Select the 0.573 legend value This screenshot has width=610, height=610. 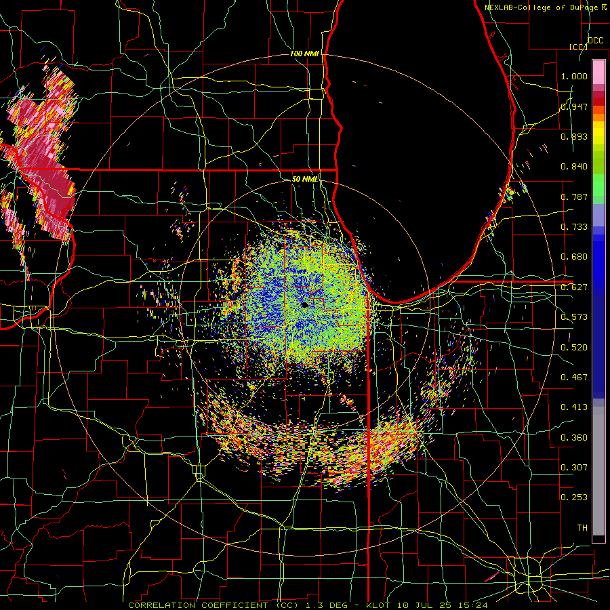[574, 317]
